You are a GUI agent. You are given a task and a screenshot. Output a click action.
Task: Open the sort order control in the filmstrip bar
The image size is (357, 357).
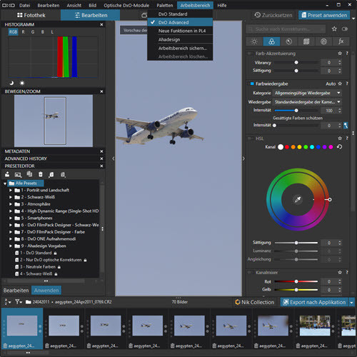point(8,302)
